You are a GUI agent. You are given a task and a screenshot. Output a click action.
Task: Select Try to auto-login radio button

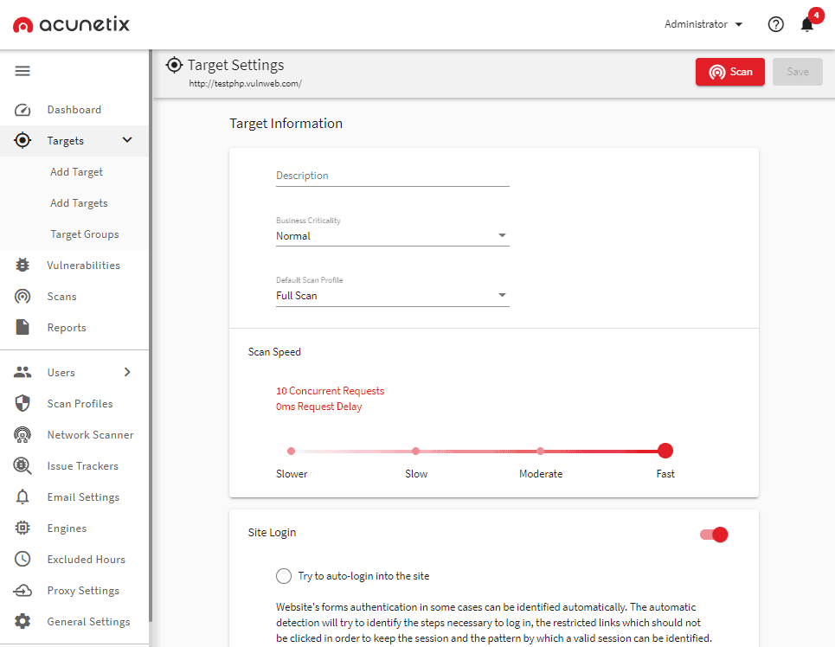(284, 576)
